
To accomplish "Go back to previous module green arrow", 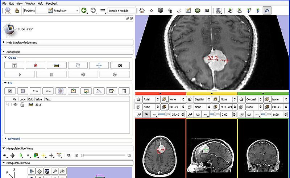I will coord(84,11).
